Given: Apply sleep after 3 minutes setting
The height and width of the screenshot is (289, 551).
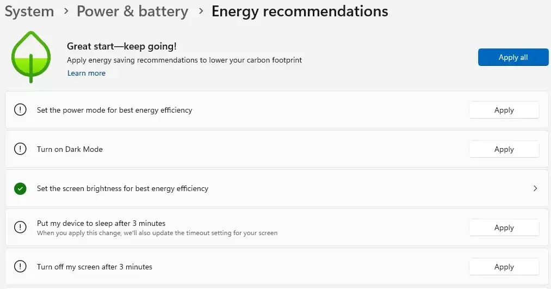Looking at the screenshot, I should click(x=504, y=227).
